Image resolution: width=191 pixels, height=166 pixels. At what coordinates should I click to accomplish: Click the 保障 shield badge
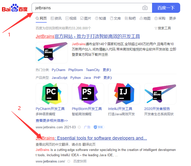click(99, 127)
